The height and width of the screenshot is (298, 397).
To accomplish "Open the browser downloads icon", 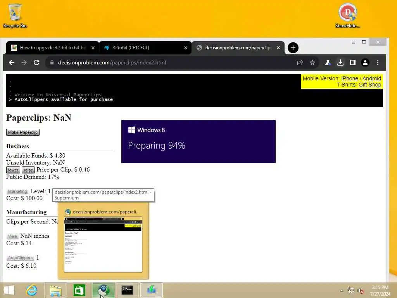I will point(340,62).
